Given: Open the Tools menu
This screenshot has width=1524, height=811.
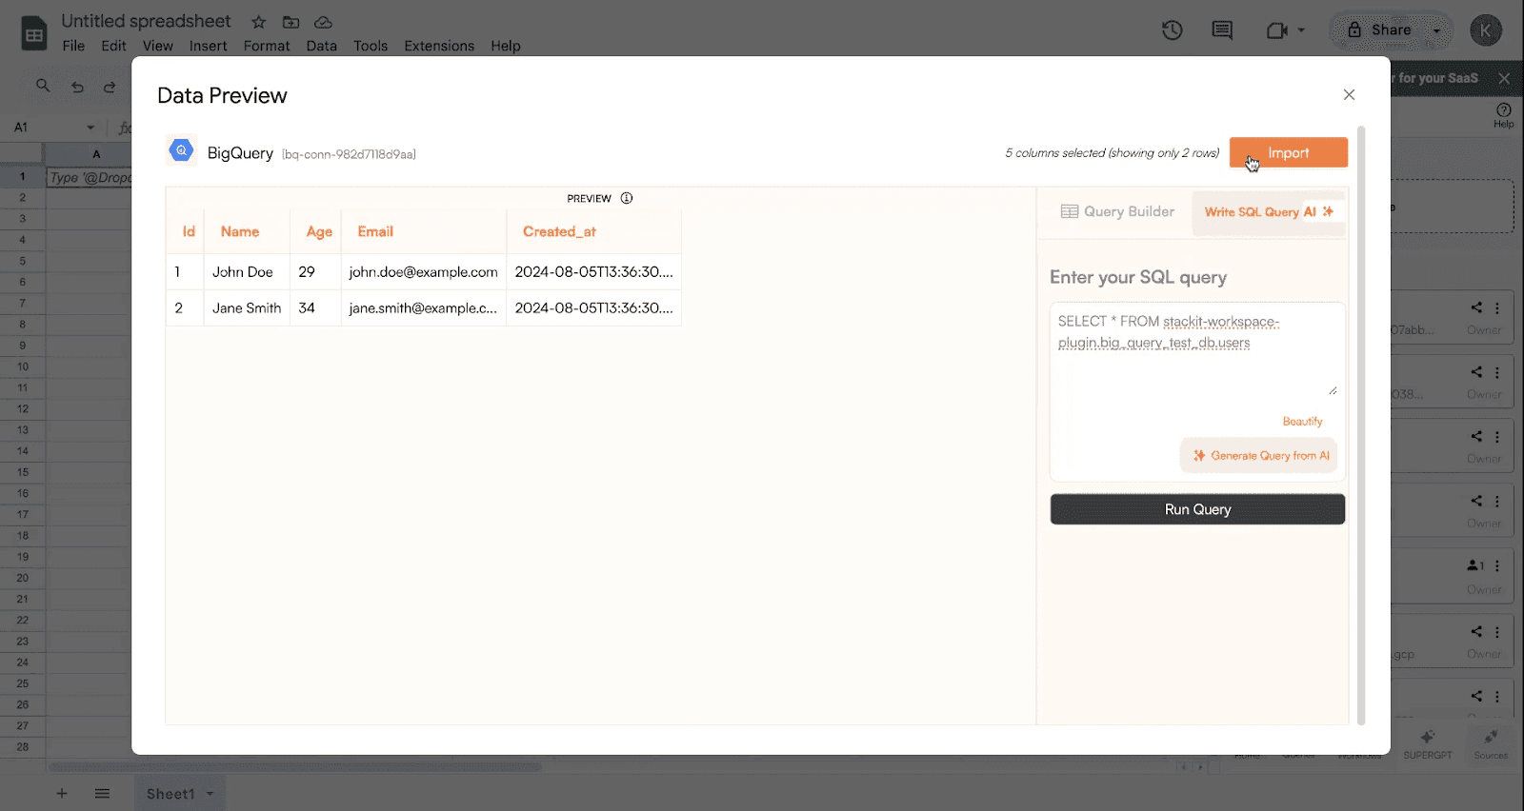Looking at the screenshot, I should 371,46.
